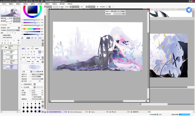195x116 pixels.
Task: Select the Zoom magnifier tool
Action: 26,55
